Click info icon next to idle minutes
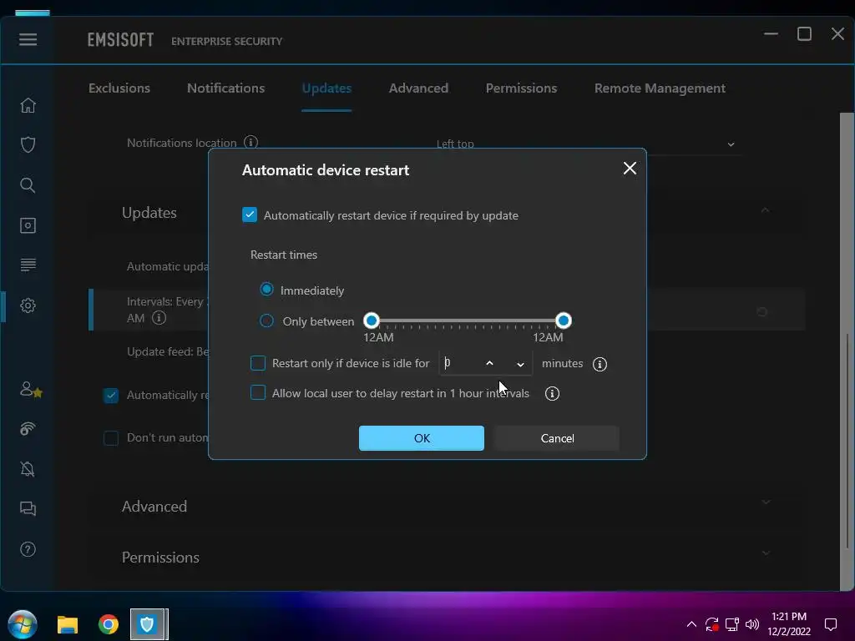The height and width of the screenshot is (641, 855). (600, 364)
